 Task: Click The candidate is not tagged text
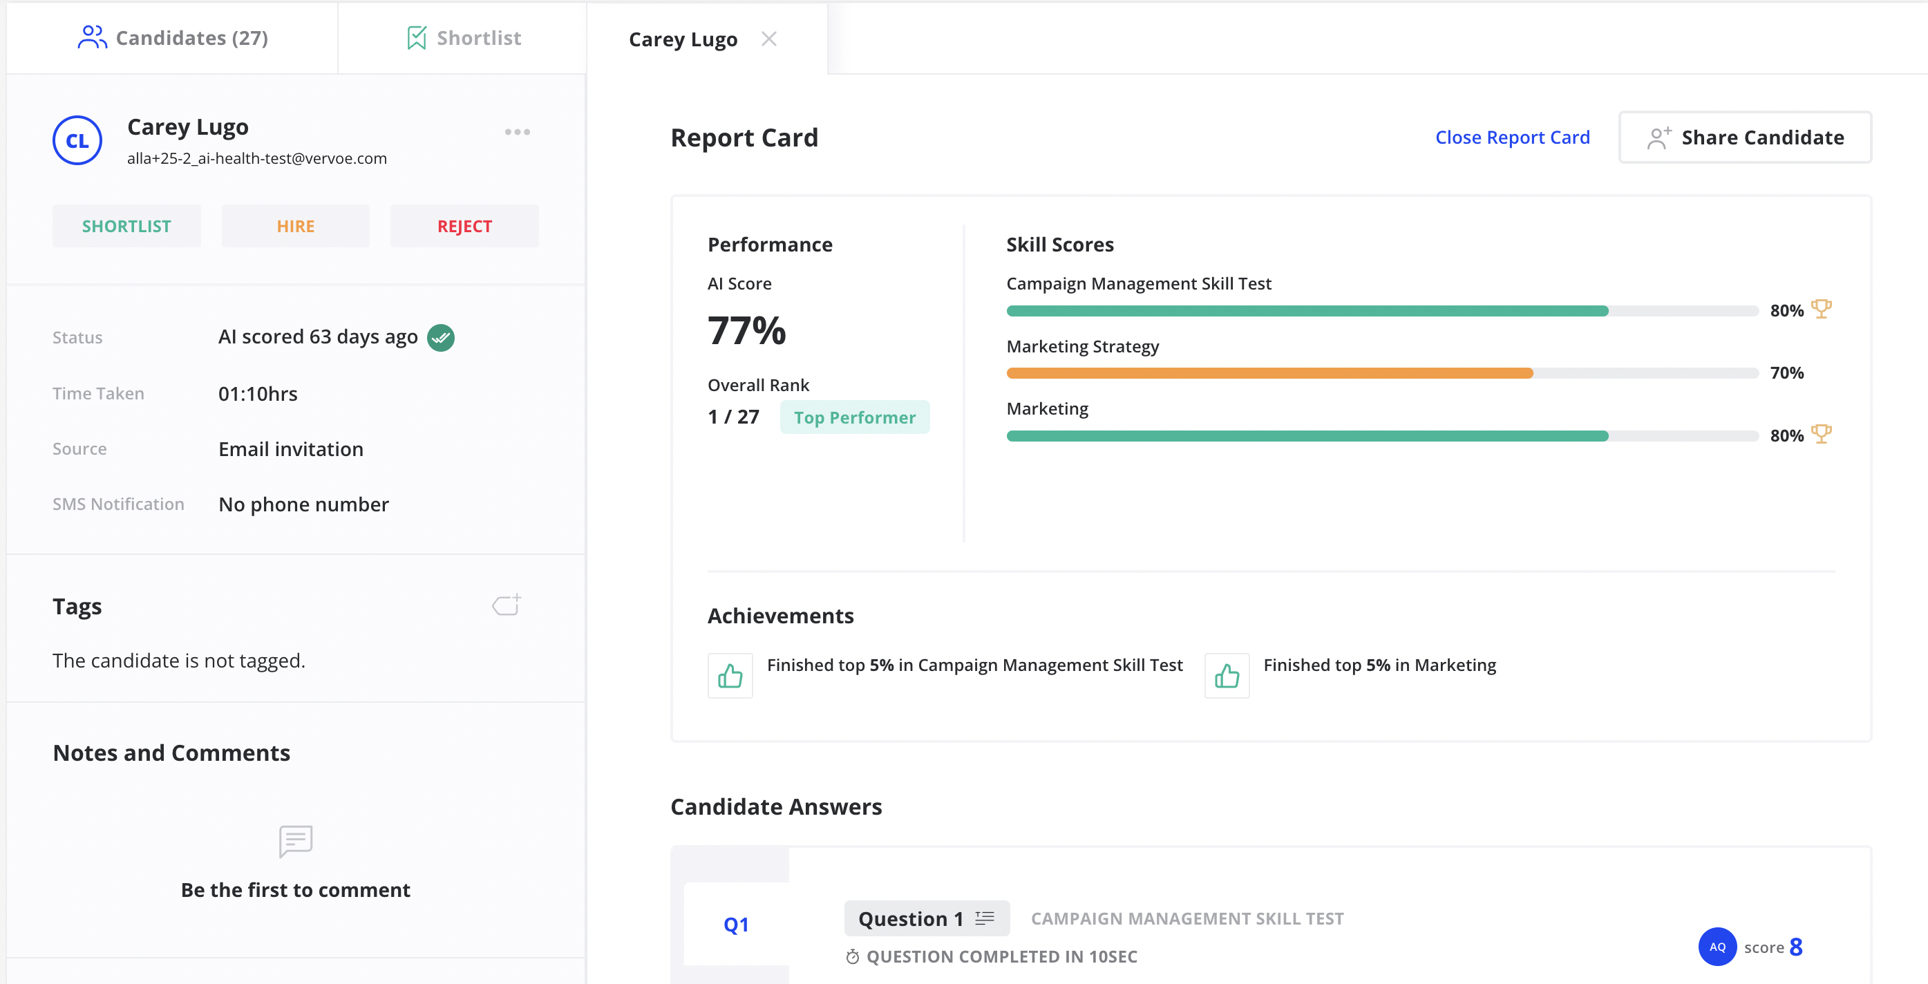click(x=179, y=661)
